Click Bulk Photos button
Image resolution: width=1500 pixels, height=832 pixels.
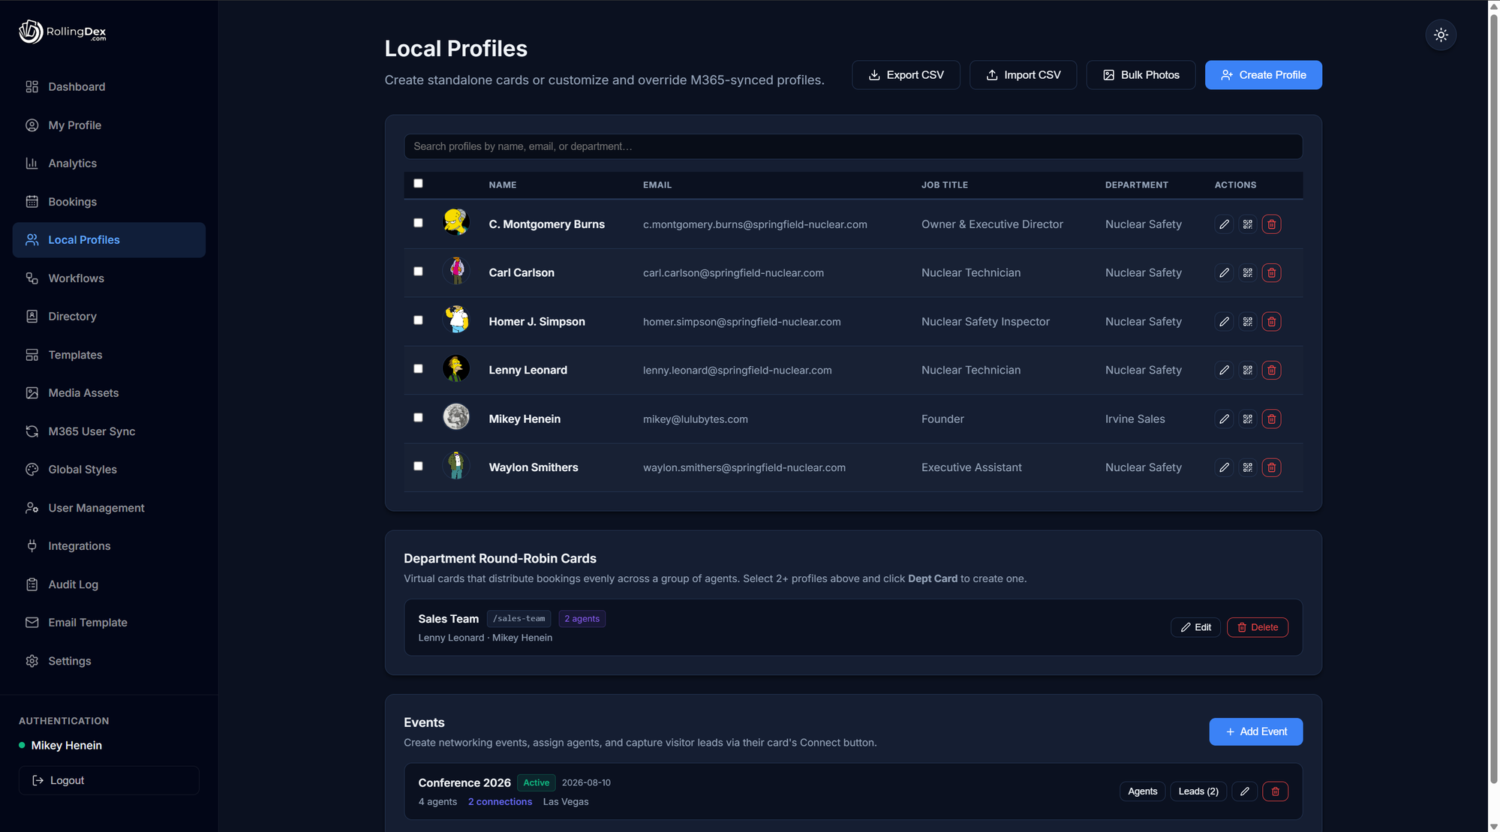tap(1141, 75)
